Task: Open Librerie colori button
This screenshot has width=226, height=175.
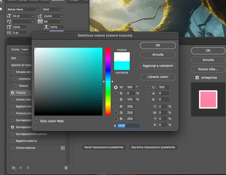Action: (x=158, y=77)
